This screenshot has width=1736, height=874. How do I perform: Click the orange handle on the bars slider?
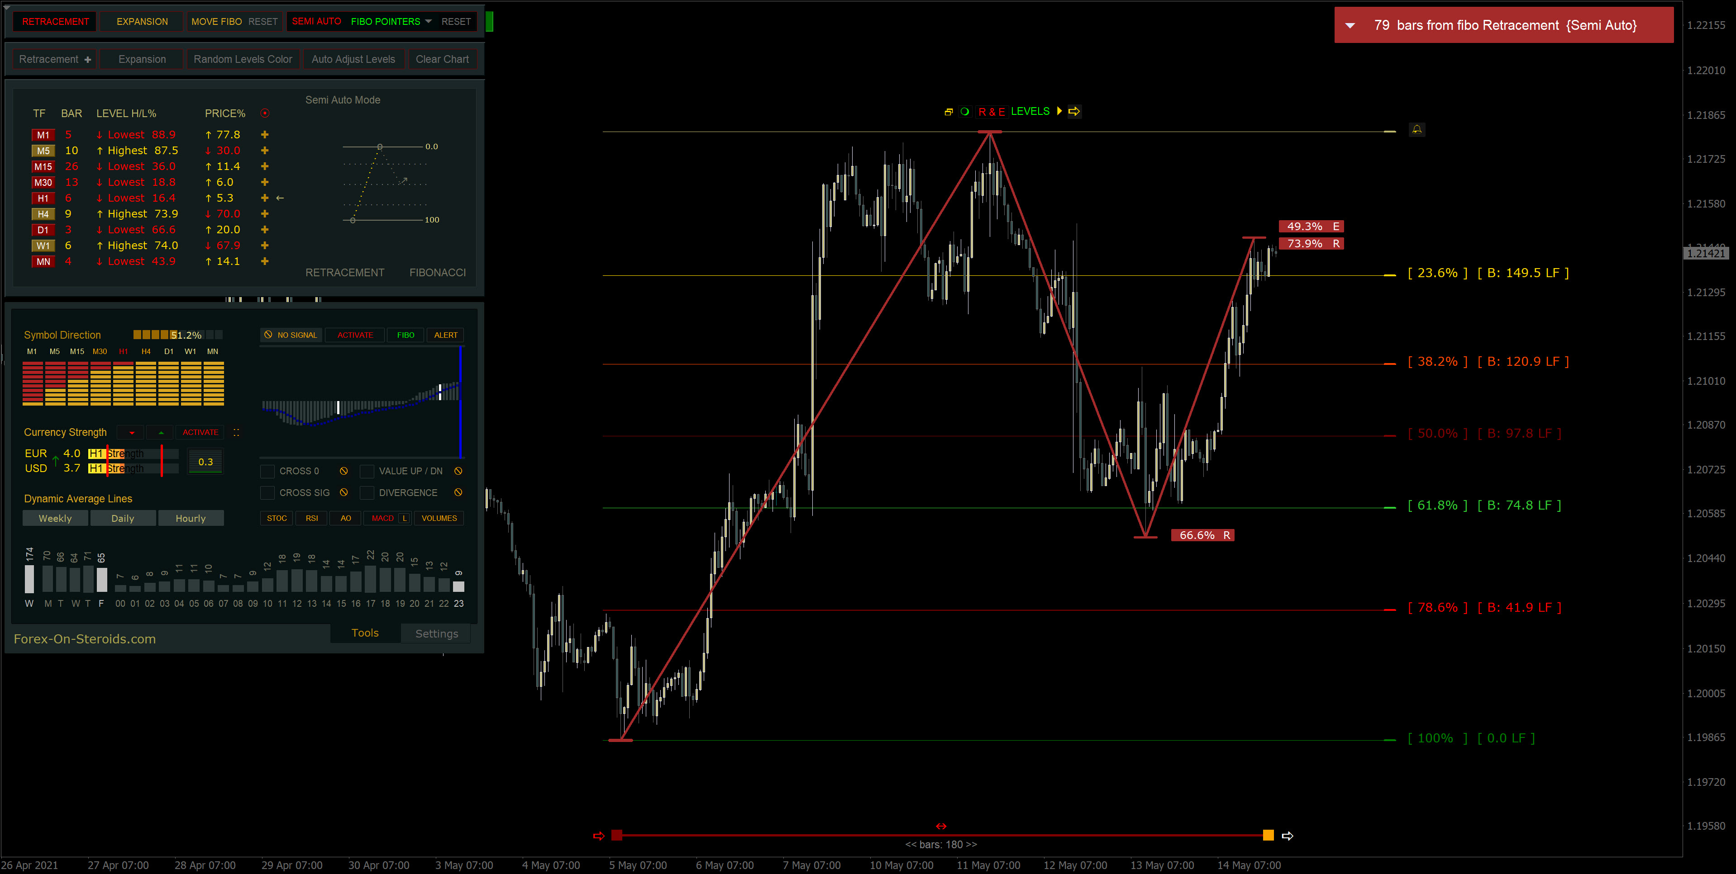(1268, 836)
